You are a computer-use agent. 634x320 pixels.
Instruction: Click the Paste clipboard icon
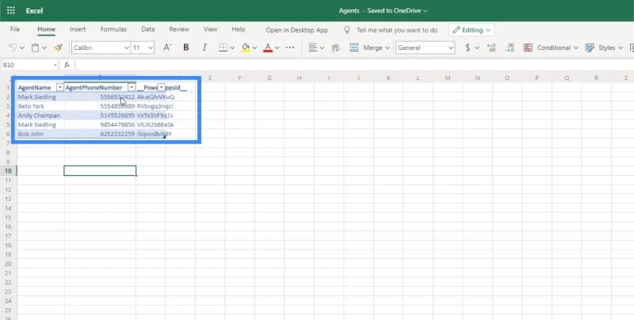pyautogui.click(x=35, y=48)
